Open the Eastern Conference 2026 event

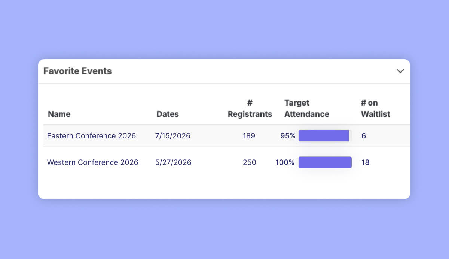pyautogui.click(x=91, y=136)
